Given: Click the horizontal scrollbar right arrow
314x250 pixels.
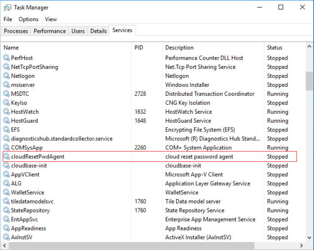Looking at the screenshot, I should point(301,246).
